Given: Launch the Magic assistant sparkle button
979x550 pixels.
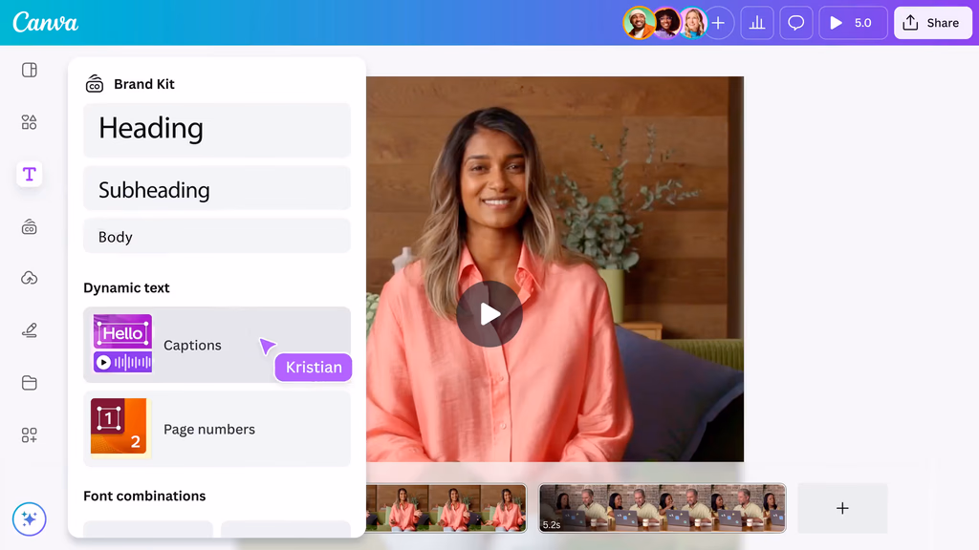Looking at the screenshot, I should point(29,519).
